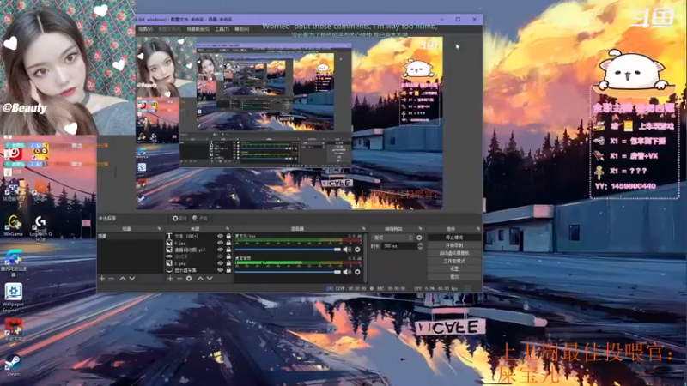The width and height of the screenshot is (687, 386).
Task: Open the 帮助(H) menu
Action: click(241, 29)
